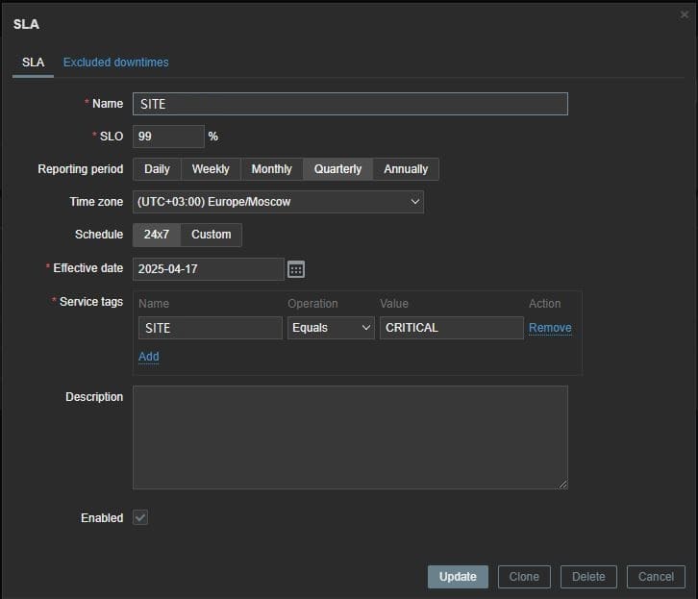Switch schedule to Custom
The image size is (698, 599).
(211, 235)
